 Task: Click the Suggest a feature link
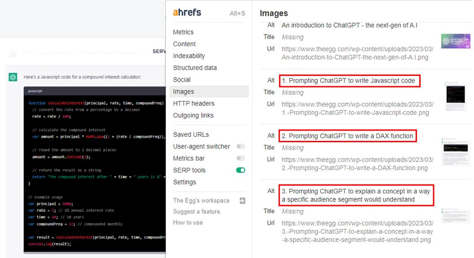point(196,211)
